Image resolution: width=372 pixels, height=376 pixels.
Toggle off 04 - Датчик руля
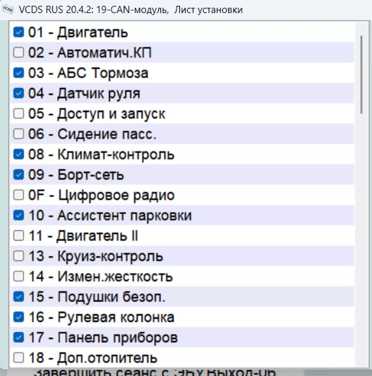(19, 93)
